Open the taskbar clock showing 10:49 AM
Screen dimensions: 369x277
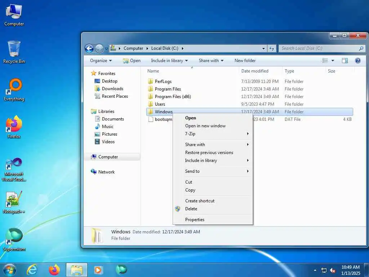(x=351, y=270)
